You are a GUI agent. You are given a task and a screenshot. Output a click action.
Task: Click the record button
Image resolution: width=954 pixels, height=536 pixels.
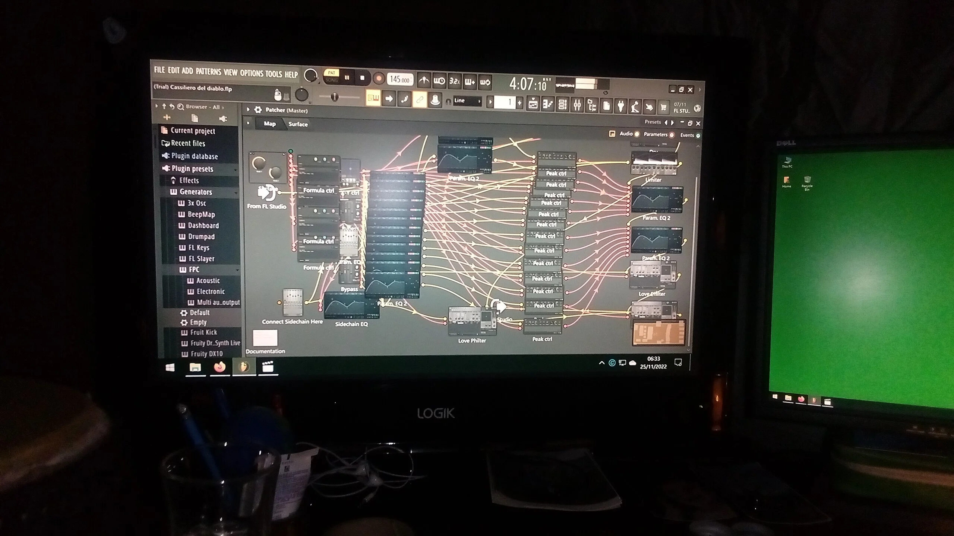coord(379,79)
